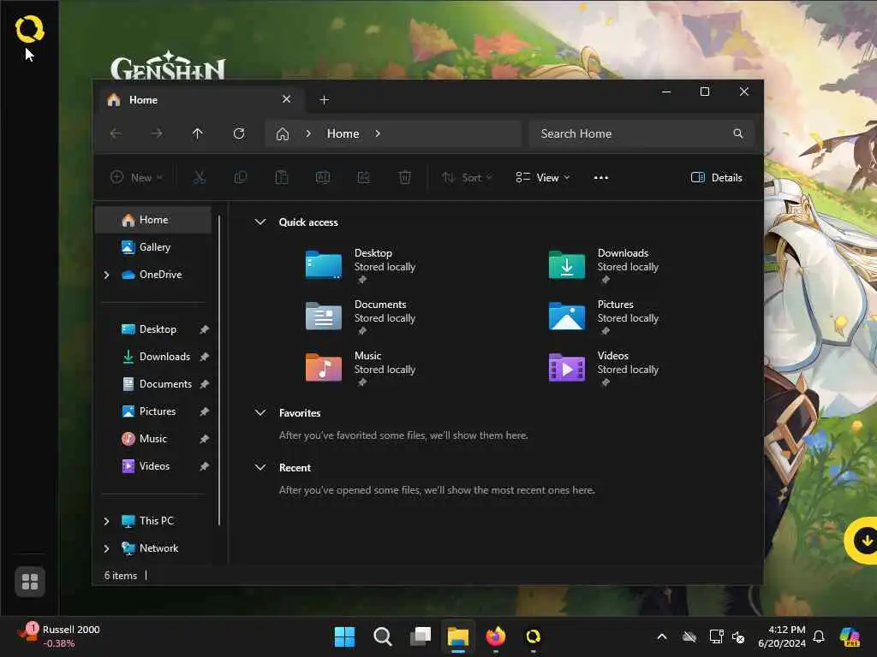Viewport: 877px width, 657px height.
Task: Click the Rename icon in toolbar
Action: (x=323, y=178)
